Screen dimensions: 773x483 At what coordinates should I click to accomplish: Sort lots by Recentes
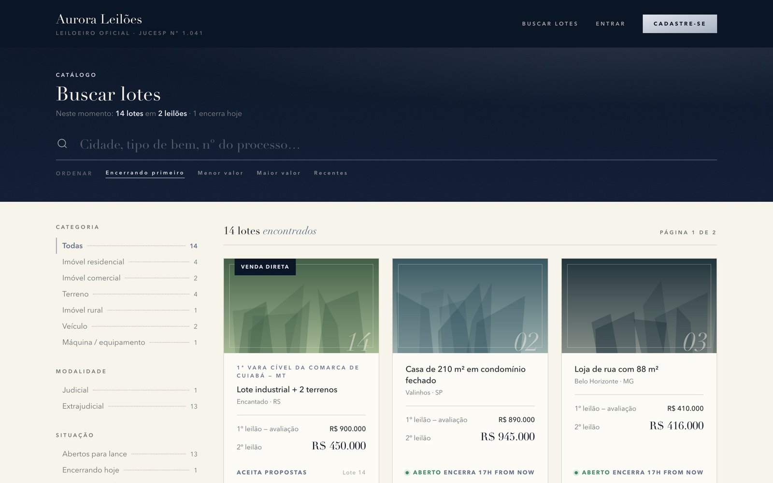coord(330,173)
